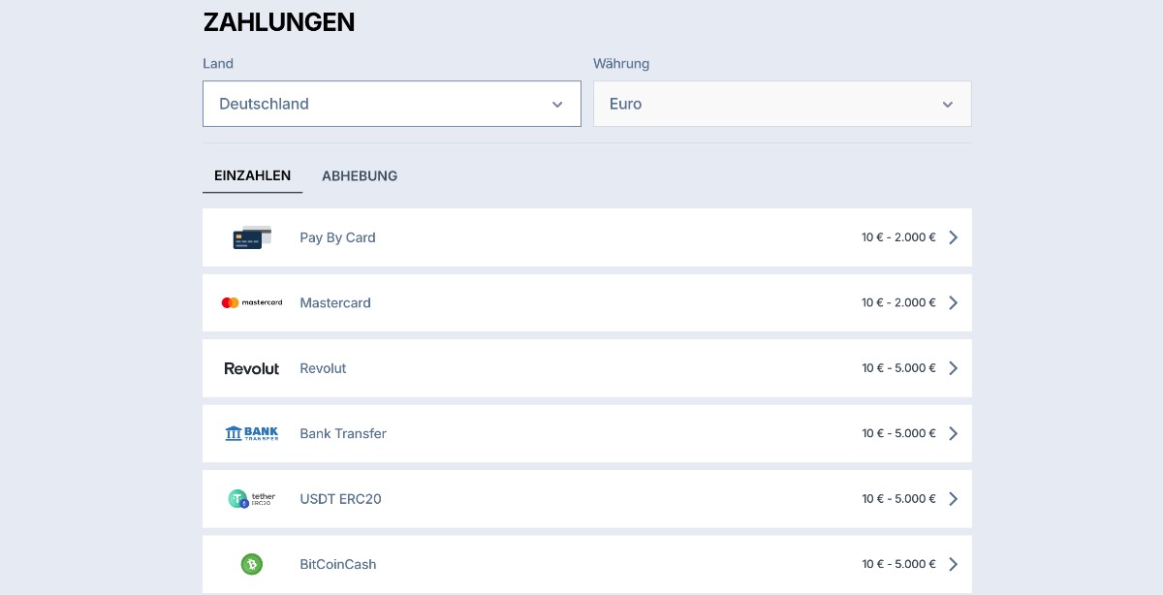Click the chevron arrow on the BitCoinCash row

pyautogui.click(x=953, y=564)
